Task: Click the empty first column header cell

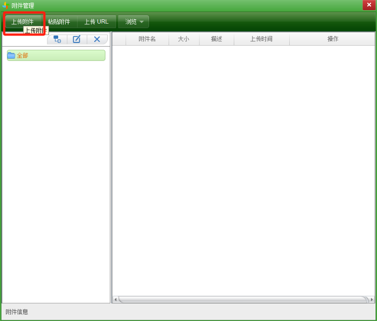Action: 119,39
